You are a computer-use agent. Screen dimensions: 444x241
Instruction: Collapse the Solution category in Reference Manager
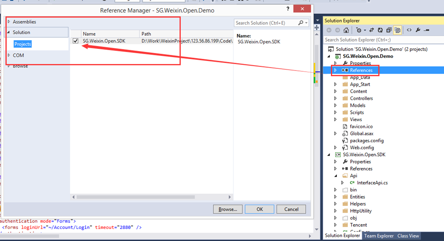coord(9,32)
